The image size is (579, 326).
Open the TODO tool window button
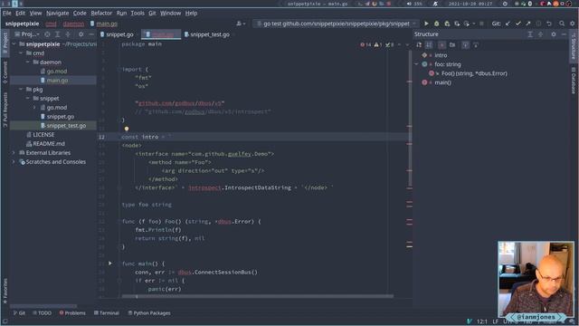tap(43, 313)
